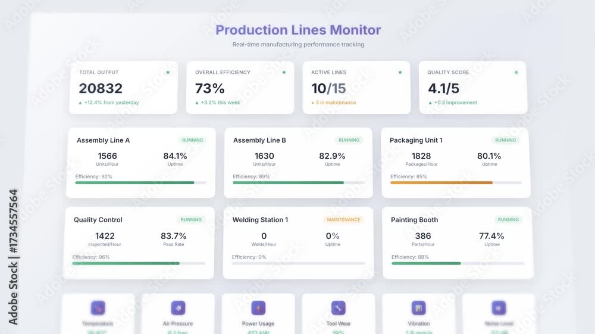Screen dimensions: 595x334
Task: Click the '3 in maintenance' status text
Action: (x=336, y=103)
